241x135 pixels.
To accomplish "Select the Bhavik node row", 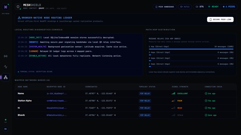I will pos(126,115).
